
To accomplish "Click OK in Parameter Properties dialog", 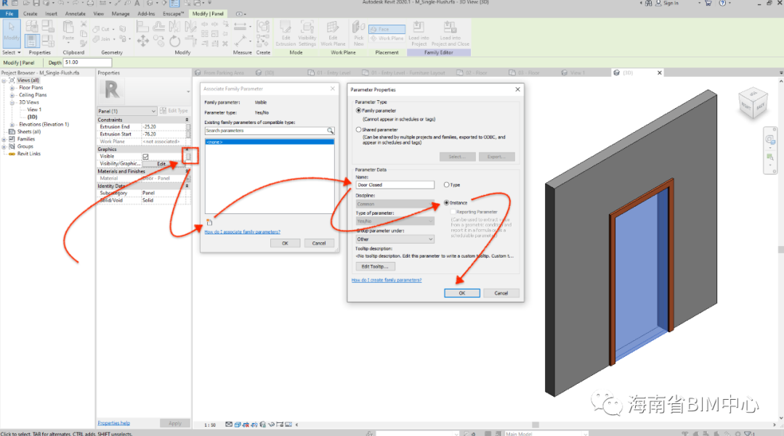I will pyautogui.click(x=462, y=293).
